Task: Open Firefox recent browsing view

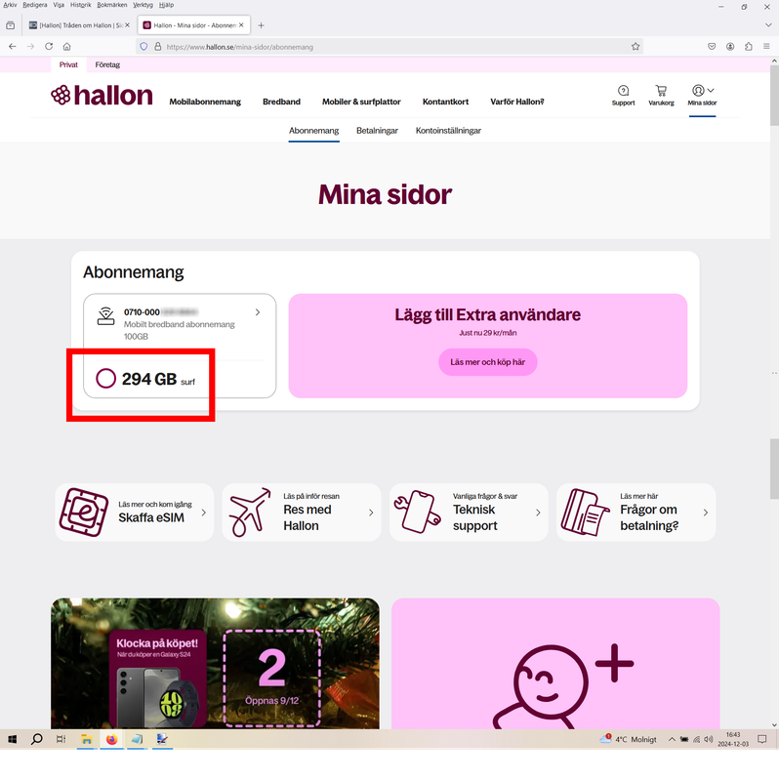Action: point(11,25)
